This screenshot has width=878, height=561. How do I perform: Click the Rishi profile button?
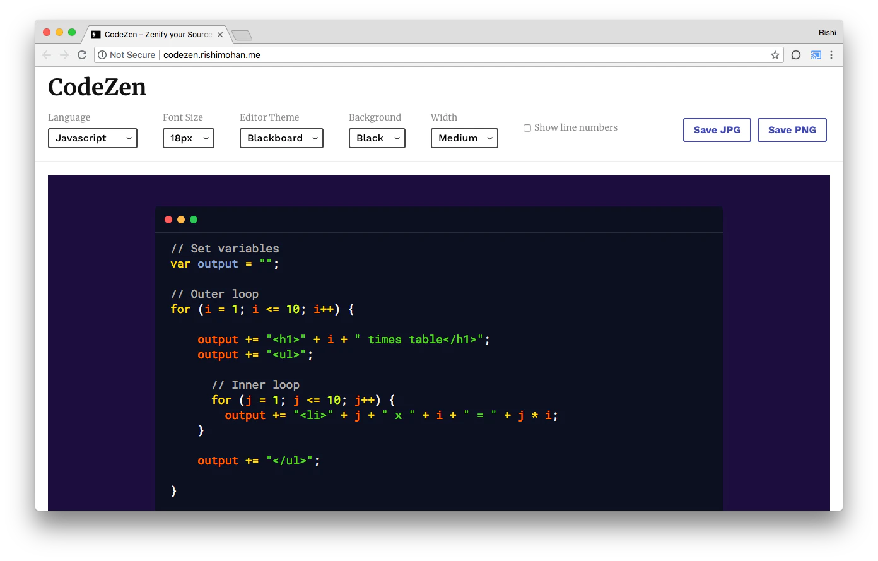pos(828,33)
